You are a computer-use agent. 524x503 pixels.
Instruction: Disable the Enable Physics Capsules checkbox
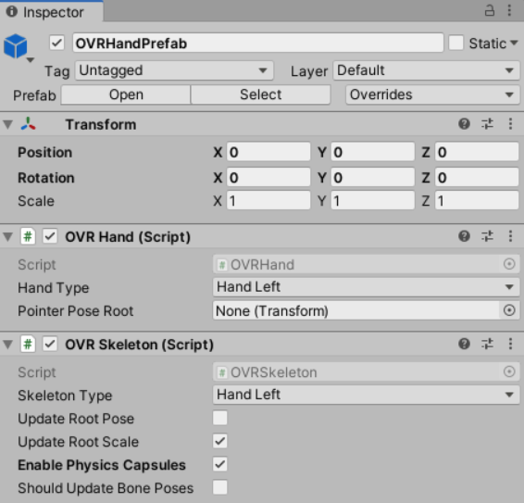[x=220, y=464]
